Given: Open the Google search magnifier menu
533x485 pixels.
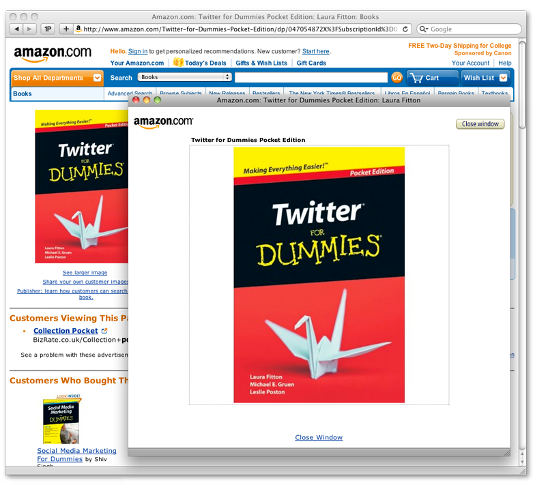Looking at the screenshot, I should tap(423, 29).
